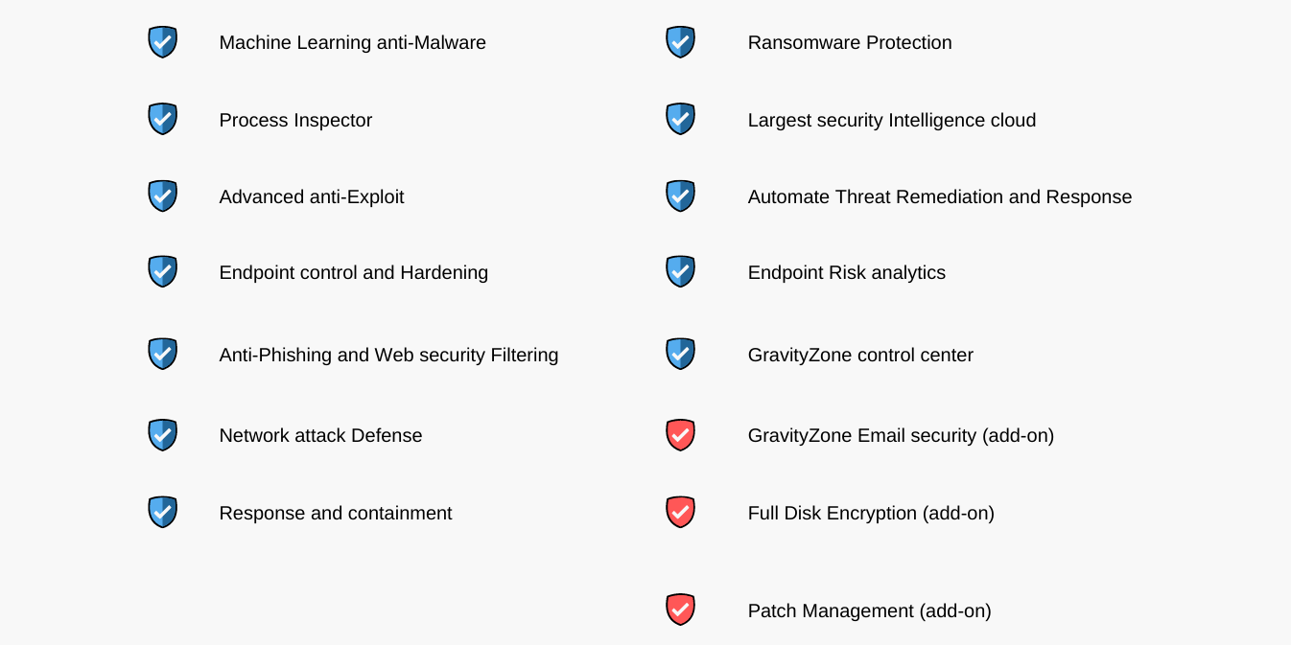The image size is (1291, 645).
Task: Select the red shield for GravityZone Email security
Action: [x=680, y=435]
